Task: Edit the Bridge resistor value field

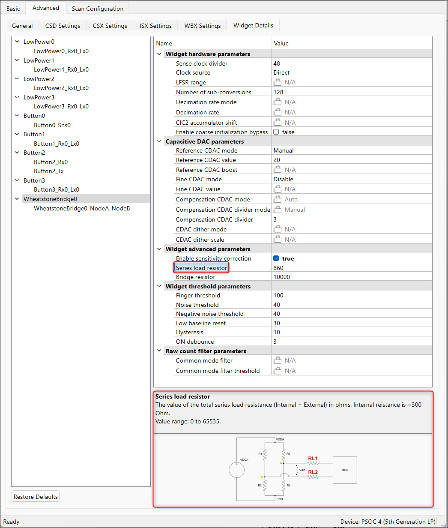Action: (x=351, y=277)
